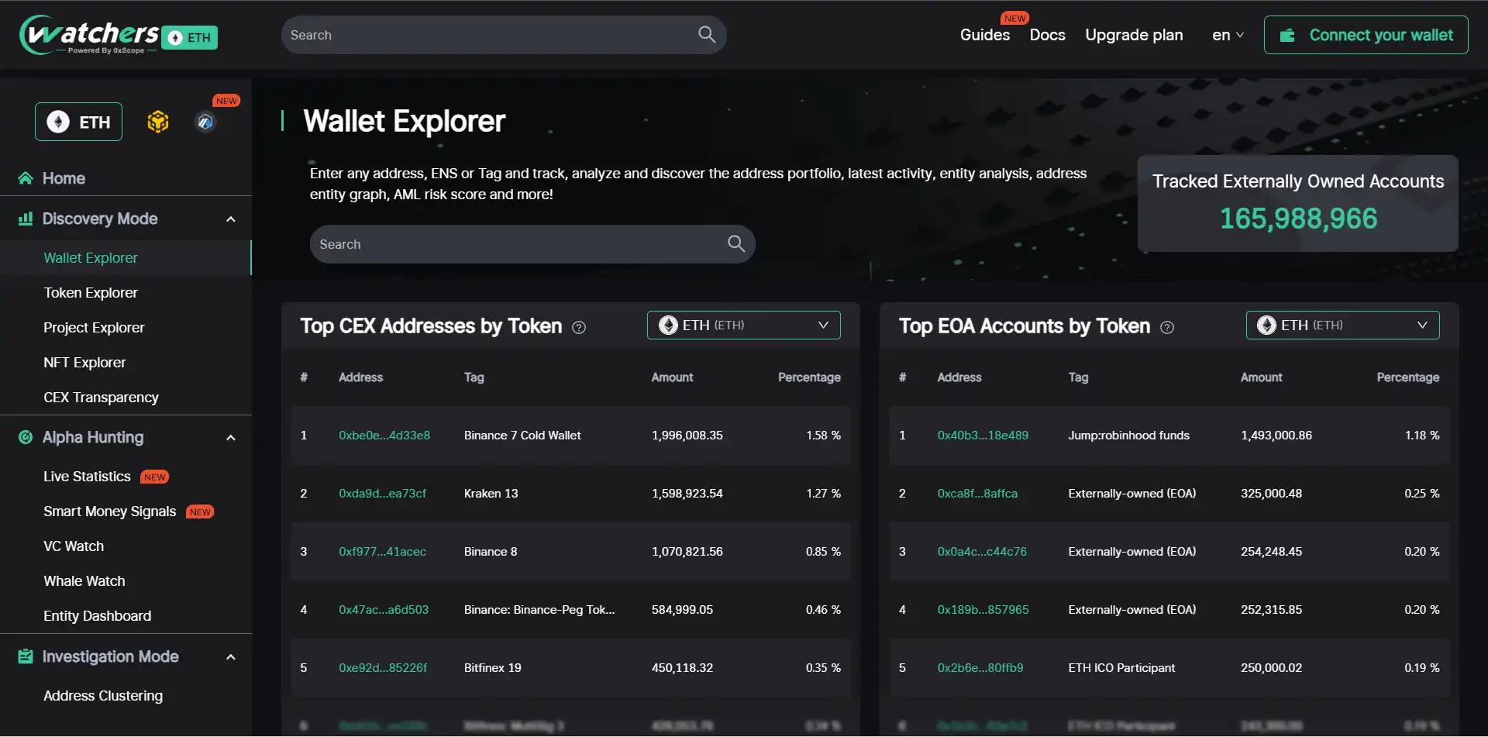
Task: Open Address Clustering
Action: click(x=103, y=696)
